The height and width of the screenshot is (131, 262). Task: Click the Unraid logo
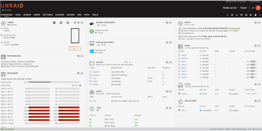click(12, 6)
